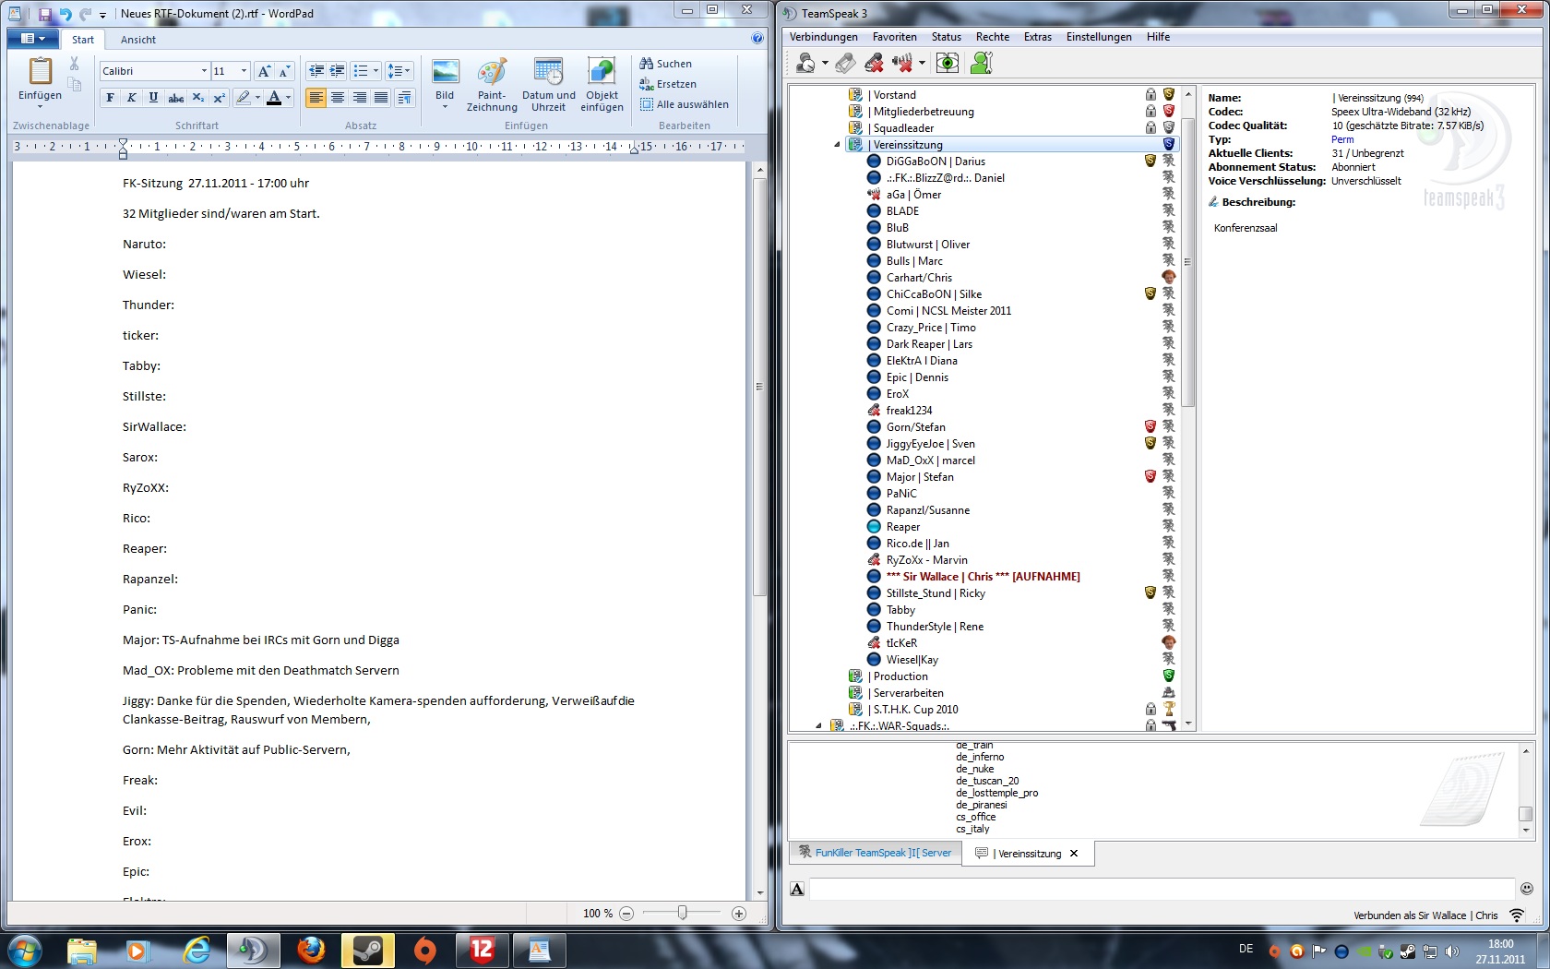This screenshot has width=1550, height=969.
Task: Open the chat emoticon smiley picker
Action: pyautogui.click(x=1527, y=889)
